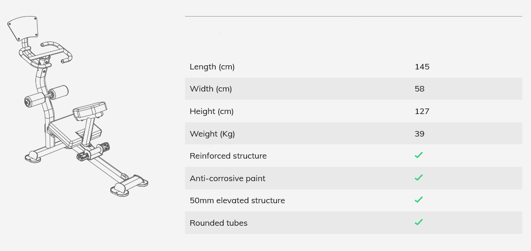Click the length value 145

coord(422,67)
